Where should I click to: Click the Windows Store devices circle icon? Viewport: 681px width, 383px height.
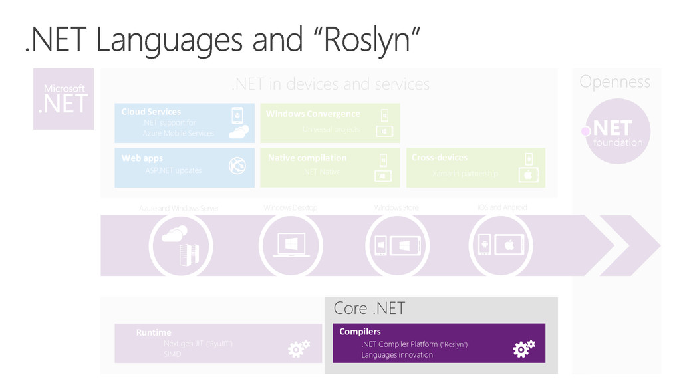pos(398,246)
